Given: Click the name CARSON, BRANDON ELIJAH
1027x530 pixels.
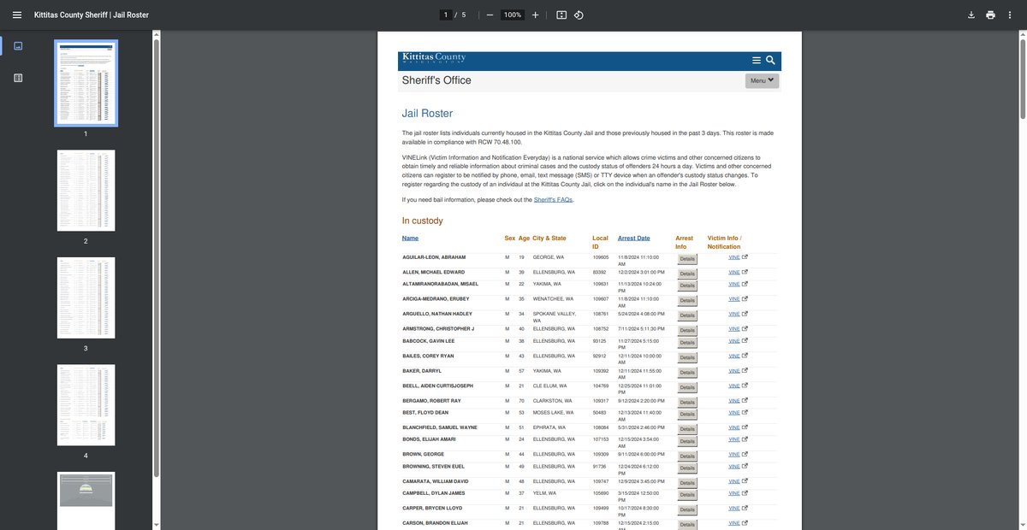Looking at the screenshot, I should coord(435,521).
